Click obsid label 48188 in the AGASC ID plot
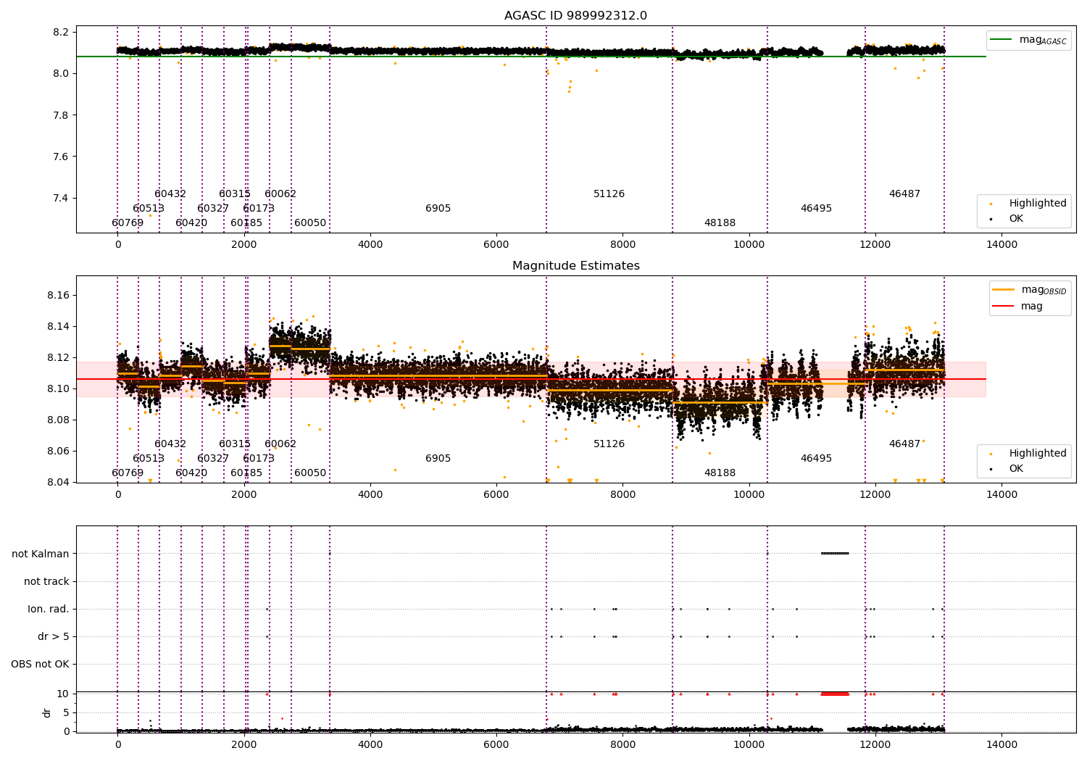The width and height of the screenshot is (1087, 761). click(720, 223)
